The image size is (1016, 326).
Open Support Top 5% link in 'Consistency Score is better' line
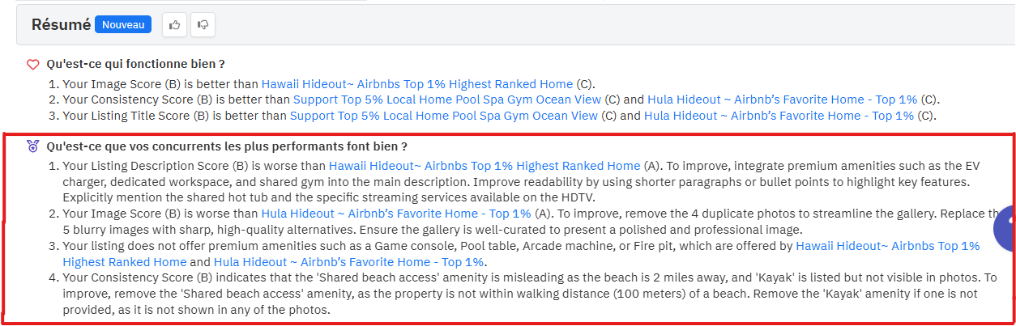[x=447, y=99]
